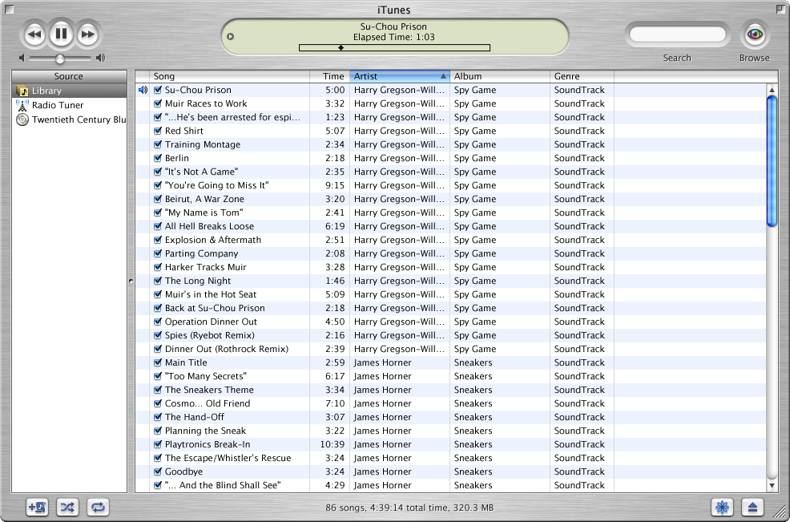790x522 pixels.
Task: Click the speaker icon beside Su-Chou Prison
Action: point(143,90)
